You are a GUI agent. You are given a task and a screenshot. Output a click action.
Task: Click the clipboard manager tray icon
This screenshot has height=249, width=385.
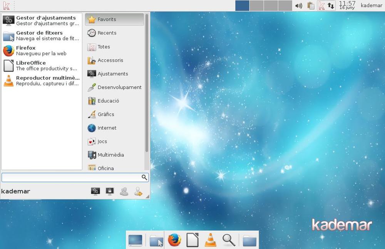coord(311,5)
